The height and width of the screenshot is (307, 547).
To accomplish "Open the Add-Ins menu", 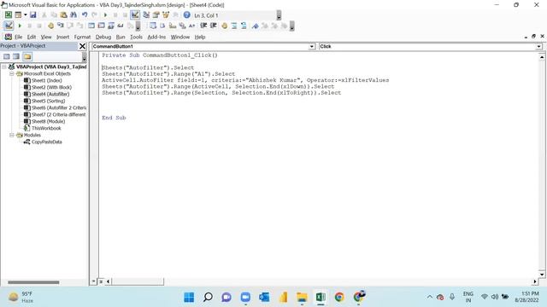I will 156,37.
